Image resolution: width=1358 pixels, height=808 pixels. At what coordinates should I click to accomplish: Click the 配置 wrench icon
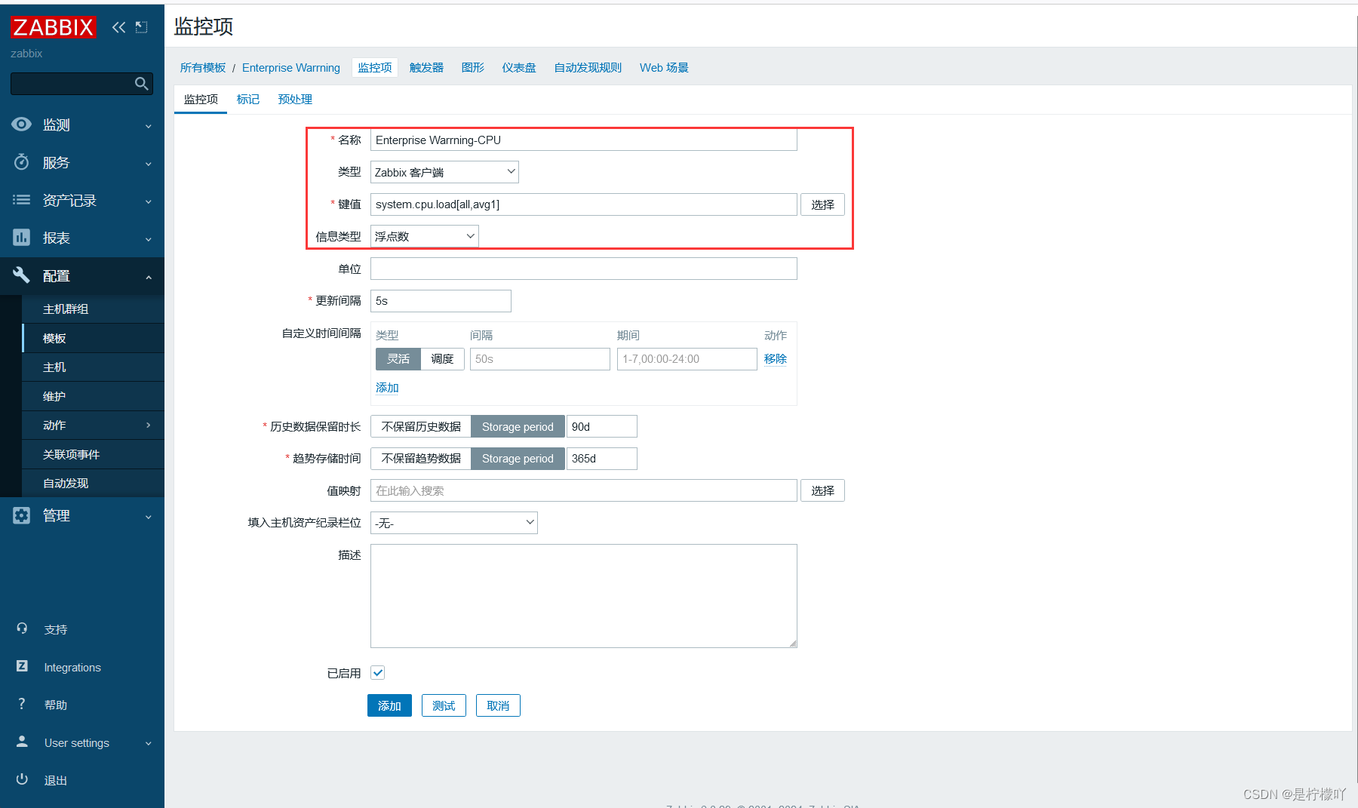coord(22,275)
